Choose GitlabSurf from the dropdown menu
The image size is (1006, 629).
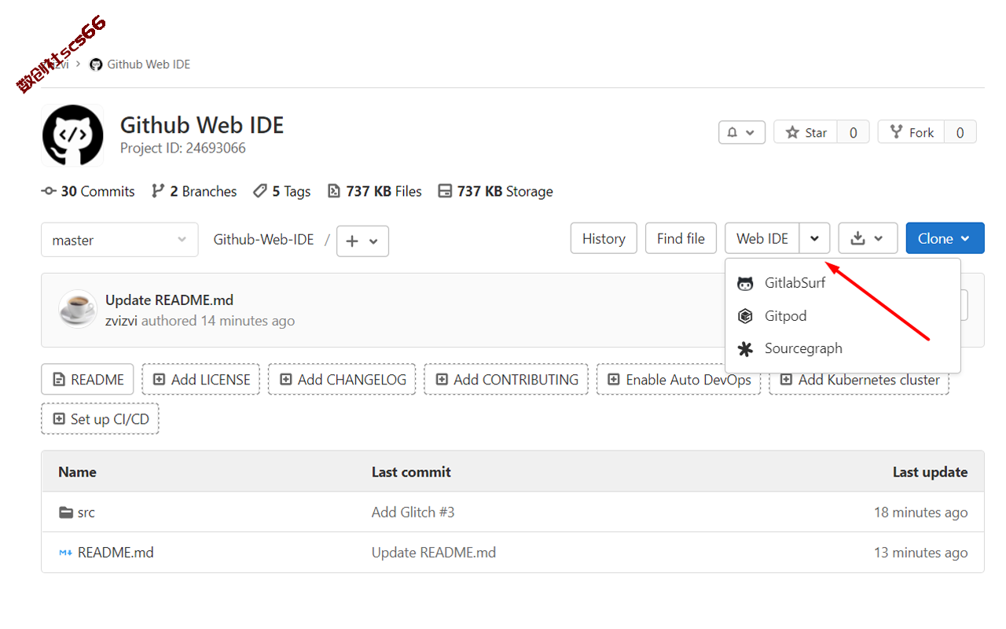pyautogui.click(x=843, y=283)
